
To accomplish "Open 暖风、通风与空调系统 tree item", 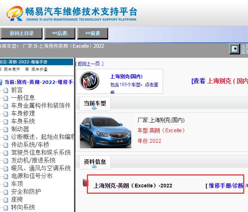I will pyautogui.click(x=41, y=168).
